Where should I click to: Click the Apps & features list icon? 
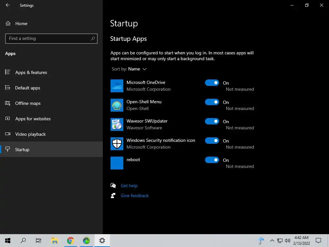[x=8, y=72]
